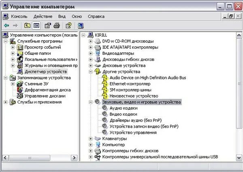Viewport: 243px width, 172px height.
Task: Click the Компьютер icon in device list
Action: (98, 145)
